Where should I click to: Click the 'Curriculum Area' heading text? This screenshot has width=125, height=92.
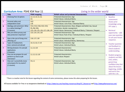13,11
